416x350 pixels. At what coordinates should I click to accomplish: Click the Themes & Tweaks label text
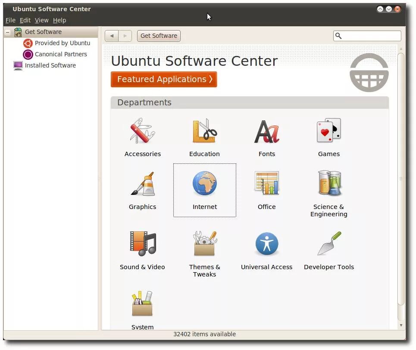point(204,270)
